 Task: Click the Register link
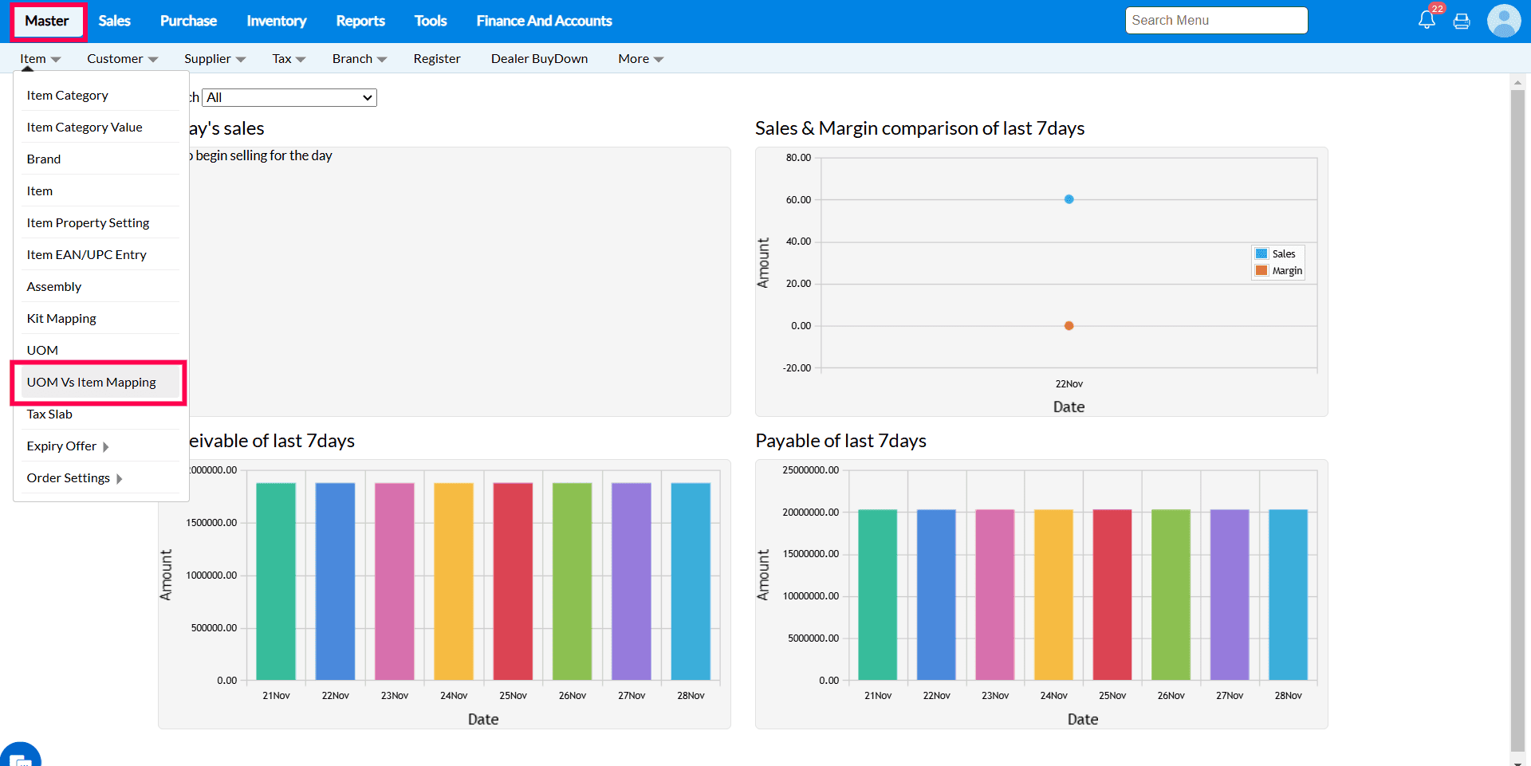(x=437, y=59)
